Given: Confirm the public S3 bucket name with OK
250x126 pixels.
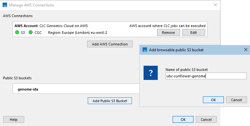Looking at the screenshot, I should (x=213, y=100).
